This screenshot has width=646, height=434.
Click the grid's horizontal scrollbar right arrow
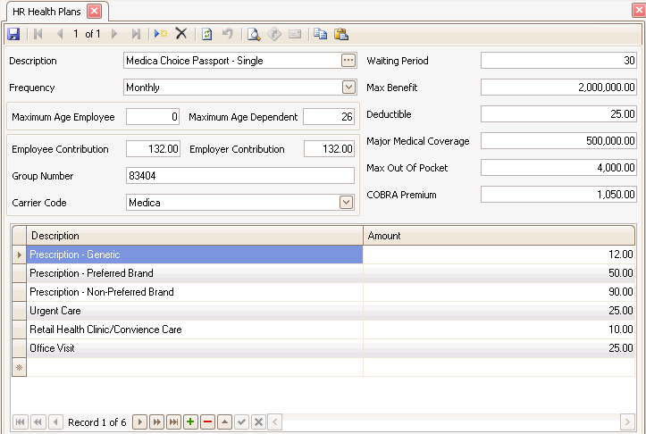pyautogui.click(x=628, y=421)
